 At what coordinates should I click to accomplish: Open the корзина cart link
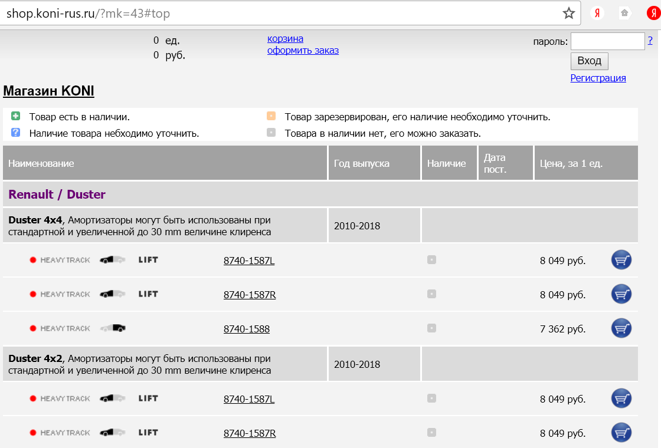[285, 39]
